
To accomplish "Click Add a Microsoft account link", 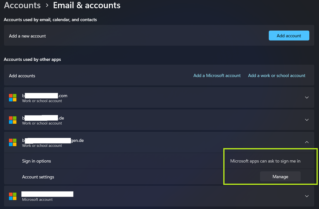I will pos(217,76).
